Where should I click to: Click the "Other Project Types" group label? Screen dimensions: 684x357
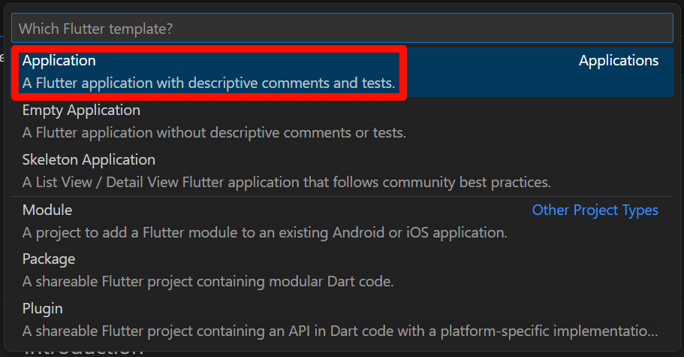click(x=595, y=210)
